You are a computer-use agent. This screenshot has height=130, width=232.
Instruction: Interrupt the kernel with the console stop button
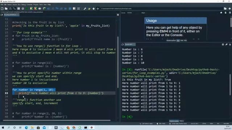point(223,44)
